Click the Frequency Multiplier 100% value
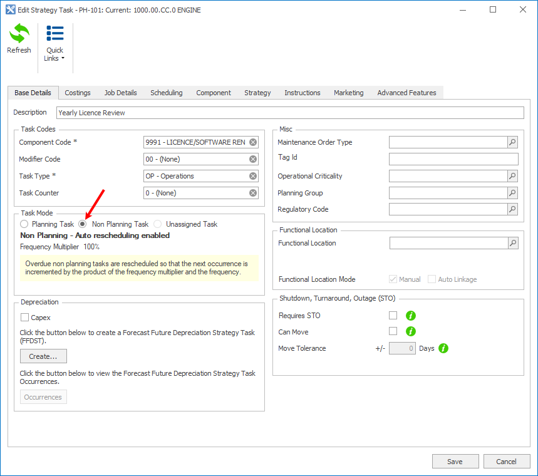Screen dimensions: 538x476 tap(91, 247)
